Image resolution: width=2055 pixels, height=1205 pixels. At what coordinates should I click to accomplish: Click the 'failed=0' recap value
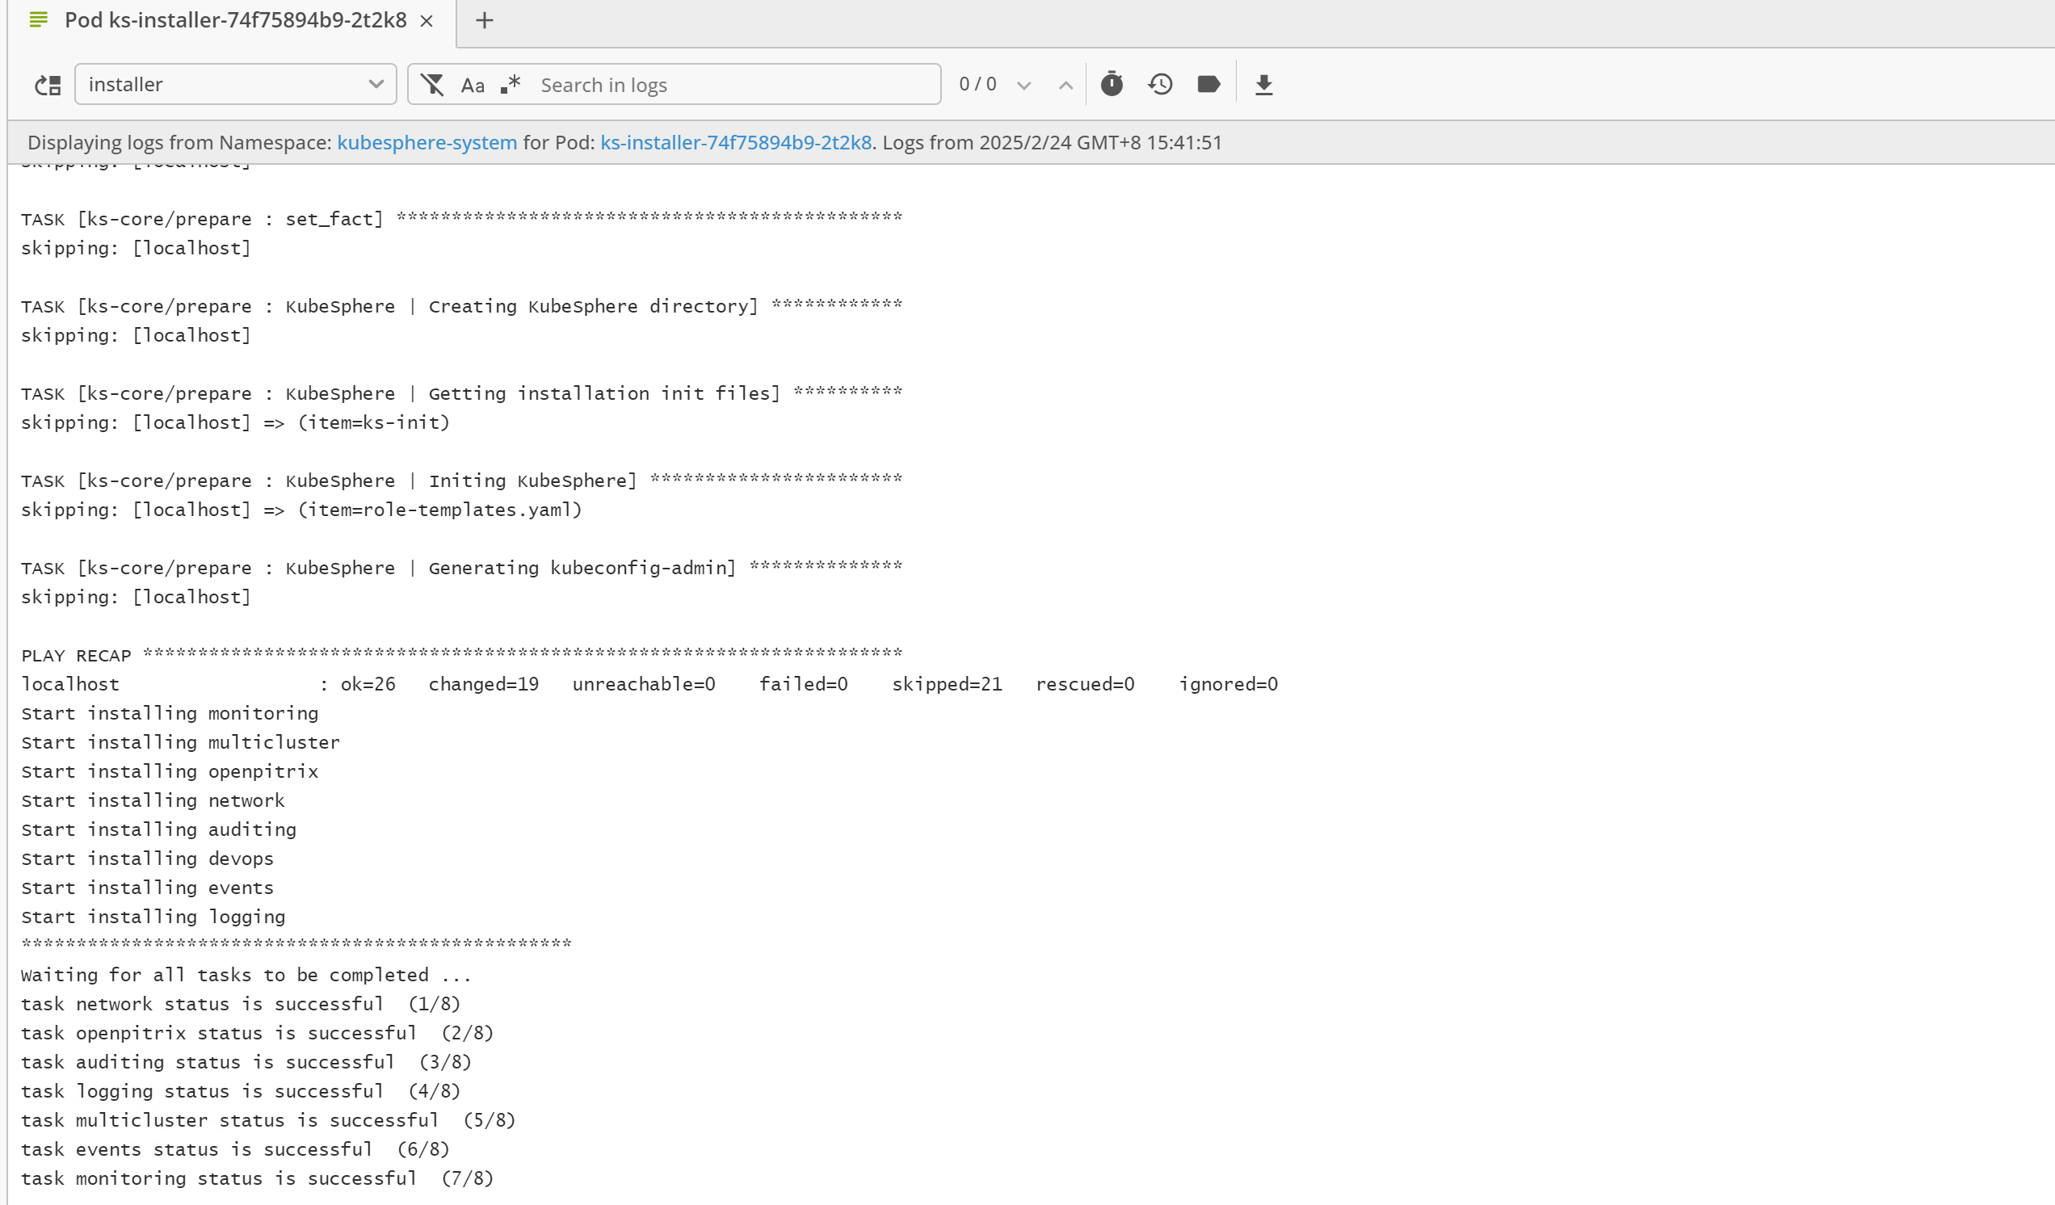click(803, 684)
